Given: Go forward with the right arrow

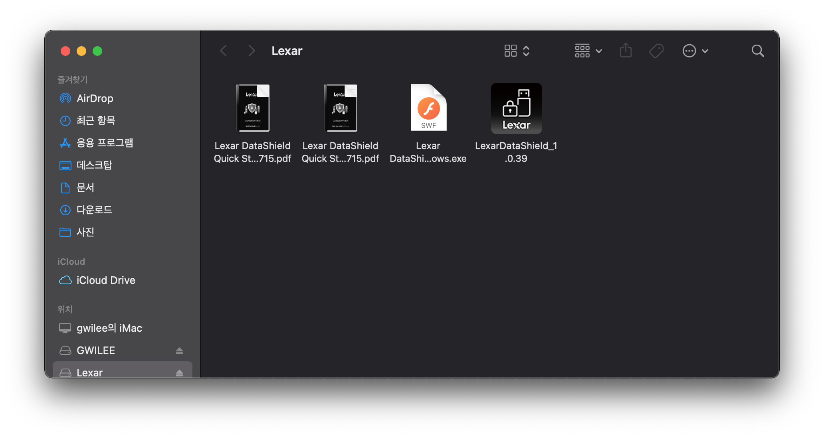Looking at the screenshot, I should (x=251, y=51).
